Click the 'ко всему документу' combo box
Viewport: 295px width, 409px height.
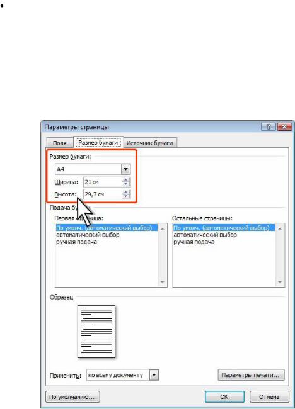click(x=122, y=375)
